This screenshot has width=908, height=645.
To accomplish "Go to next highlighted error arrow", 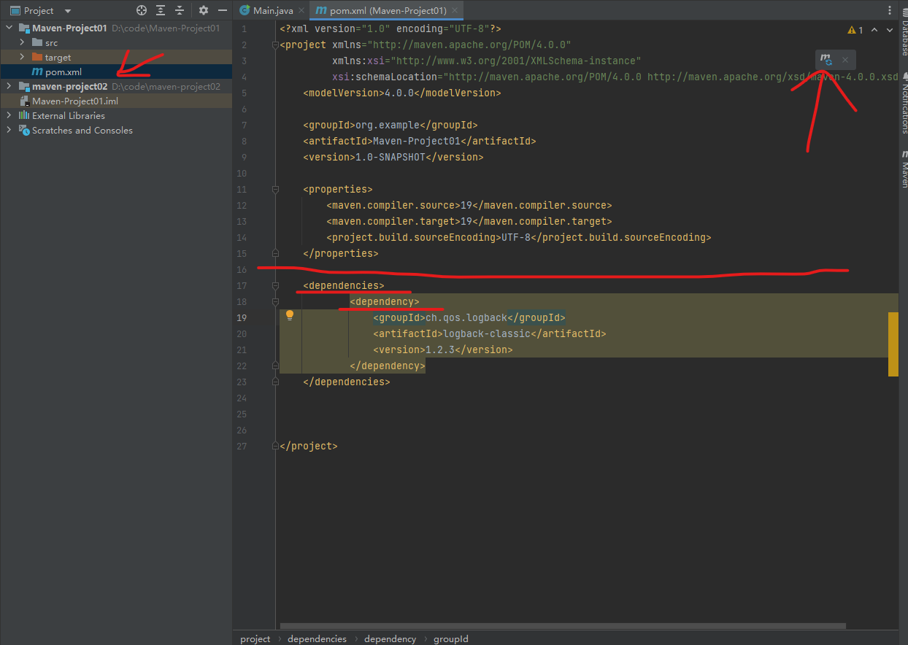I will (x=889, y=30).
